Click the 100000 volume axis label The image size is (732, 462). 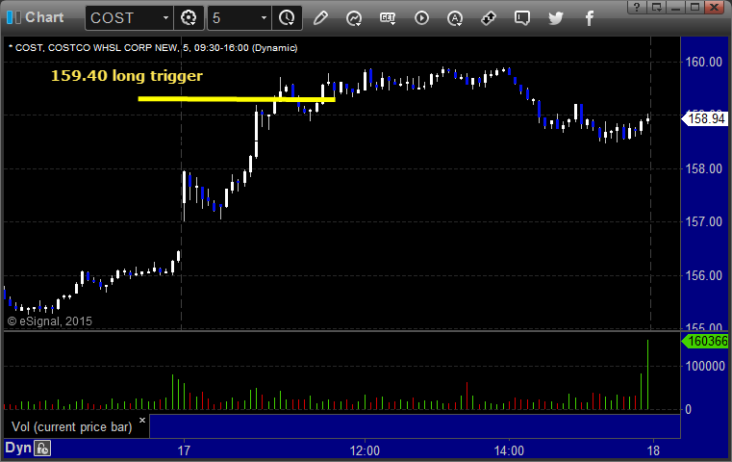point(705,367)
